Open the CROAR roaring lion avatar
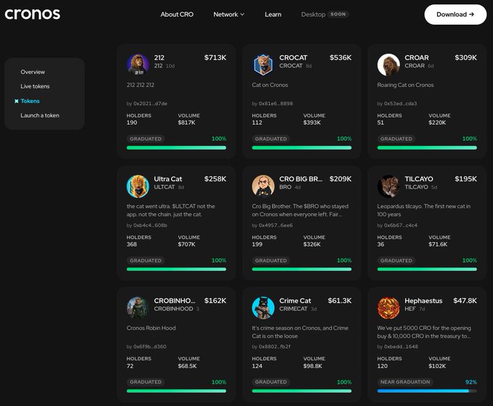 pos(389,65)
